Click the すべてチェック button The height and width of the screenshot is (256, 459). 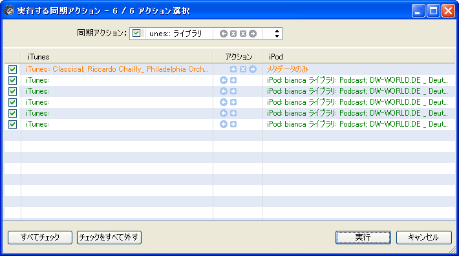click(40, 237)
